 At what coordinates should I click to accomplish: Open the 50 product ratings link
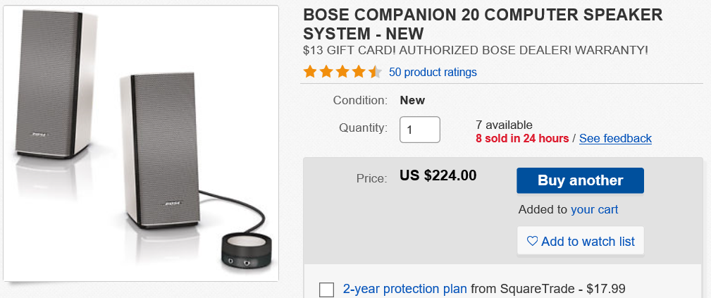click(x=433, y=72)
